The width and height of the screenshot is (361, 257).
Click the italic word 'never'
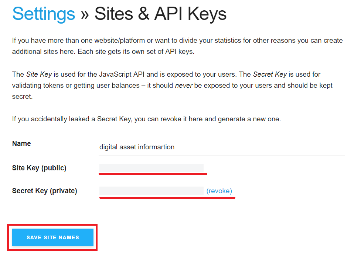pyautogui.click(x=184, y=85)
